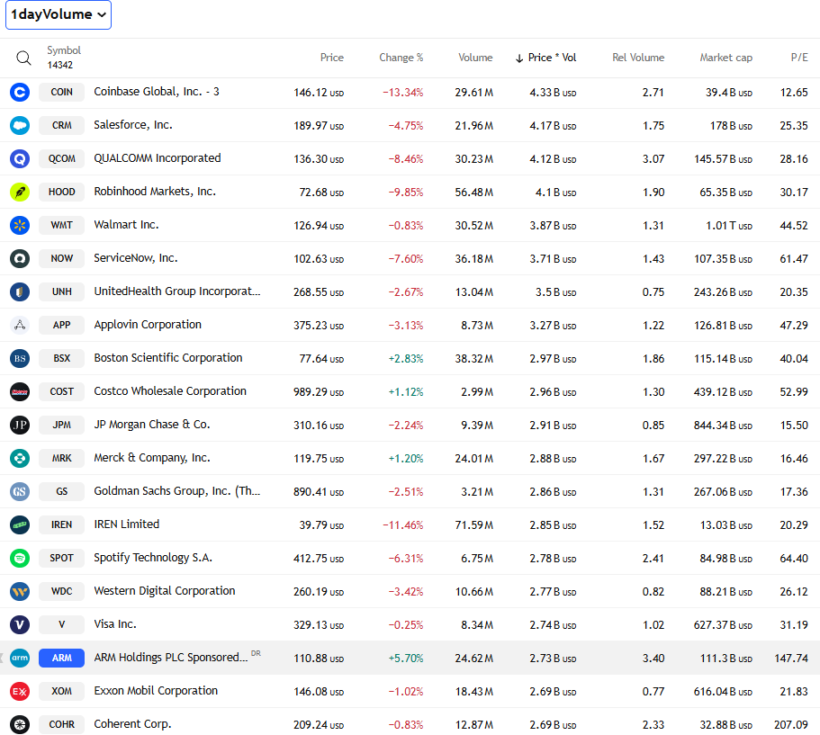Select the WMT ticker badge
Viewport: 820px width, 735px height.
click(x=62, y=225)
